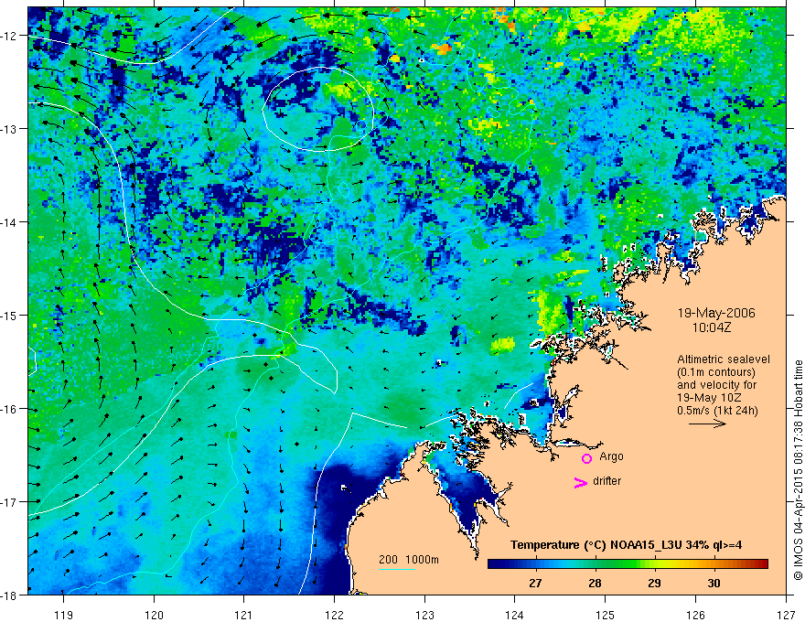This screenshot has height=622, width=805.
Task: Click the magenta Argo circle legend symbol
Action: [586, 458]
